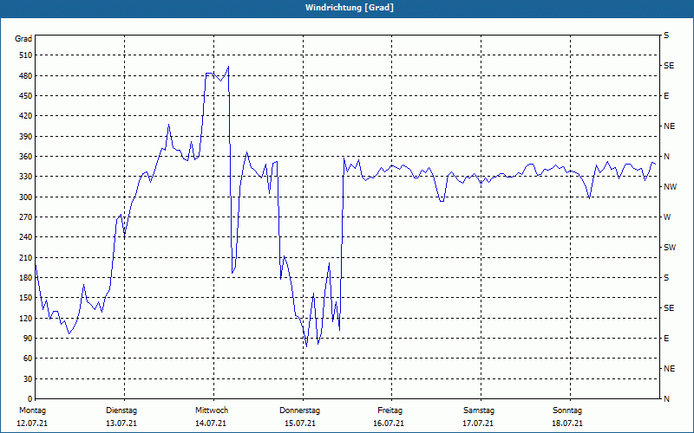Select the y-axis value 270

[x=26, y=217]
